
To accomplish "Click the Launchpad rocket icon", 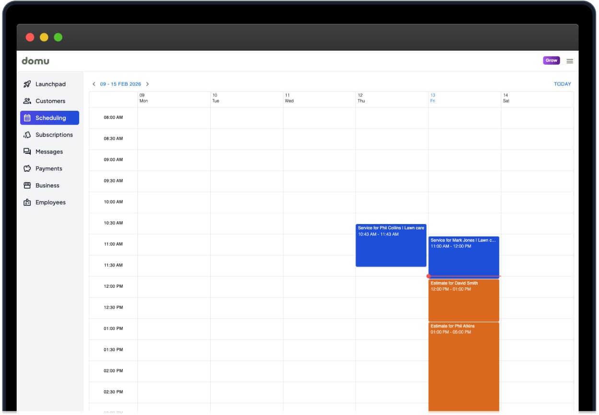I will tap(27, 84).
